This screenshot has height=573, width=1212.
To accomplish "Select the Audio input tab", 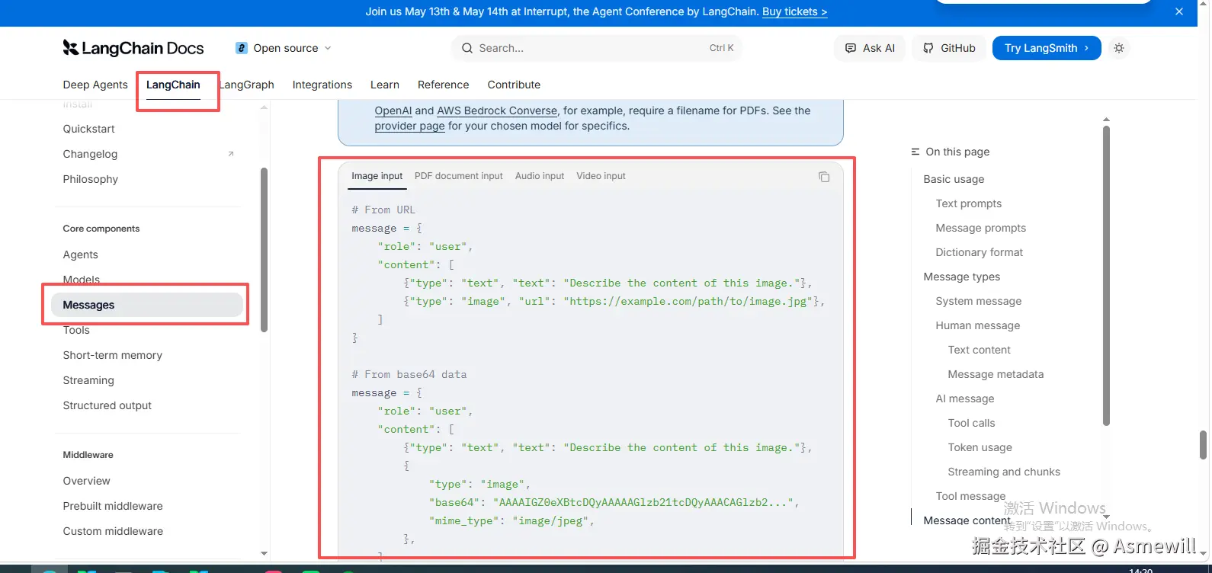I will (540, 176).
